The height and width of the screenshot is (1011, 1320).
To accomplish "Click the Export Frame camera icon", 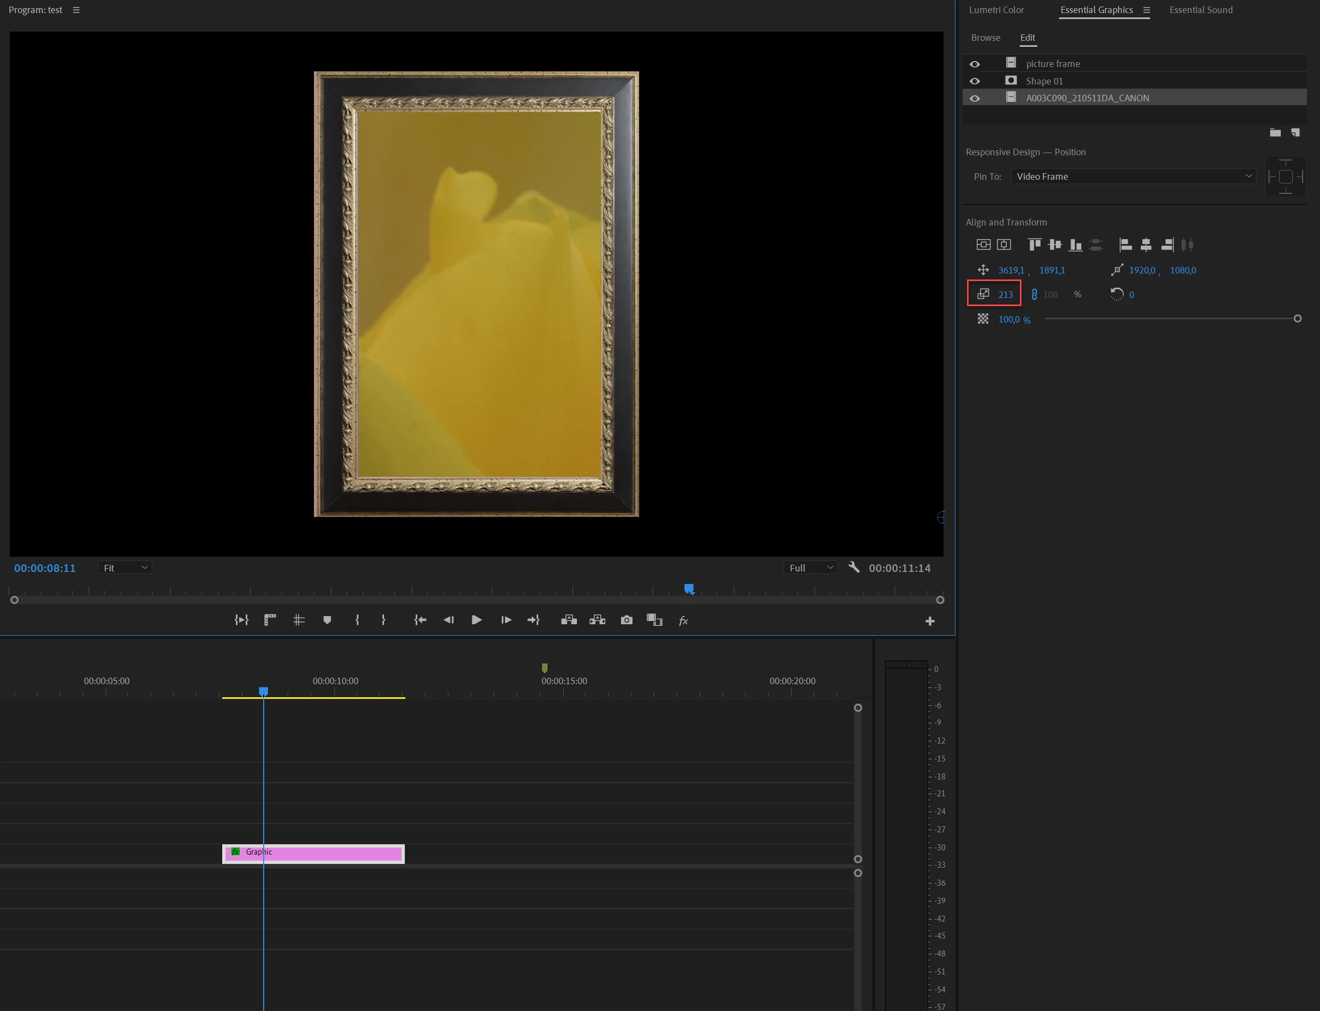I will pos(626,620).
